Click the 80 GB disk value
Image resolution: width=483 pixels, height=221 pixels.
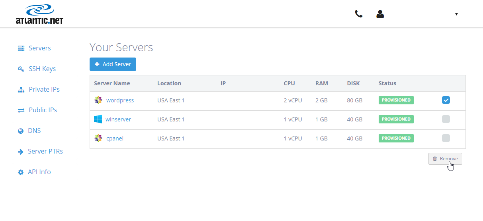[355, 100]
